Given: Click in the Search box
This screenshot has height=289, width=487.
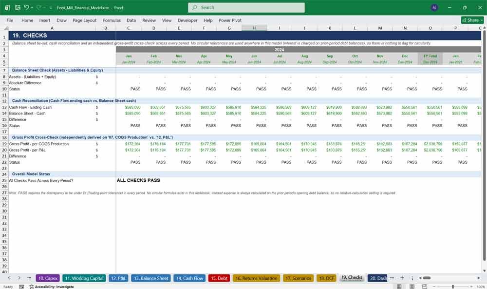Looking at the screenshot, I should [246, 7].
